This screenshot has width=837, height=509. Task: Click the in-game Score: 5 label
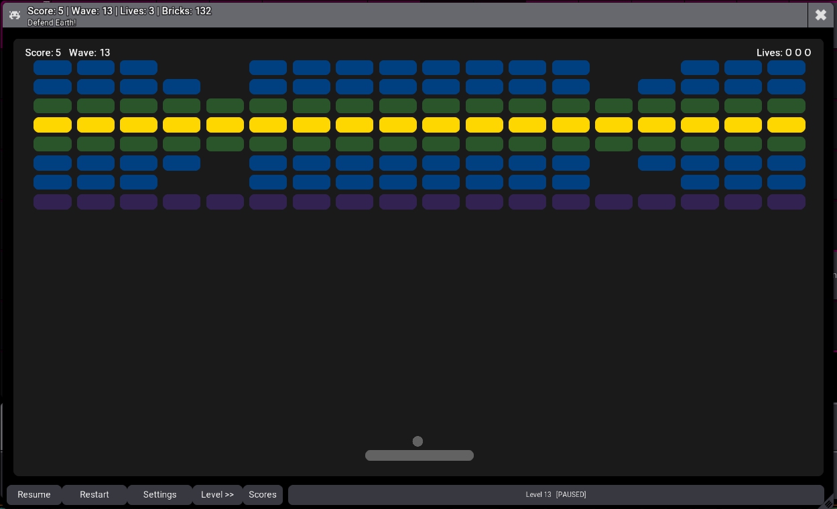[x=43, y=52]
